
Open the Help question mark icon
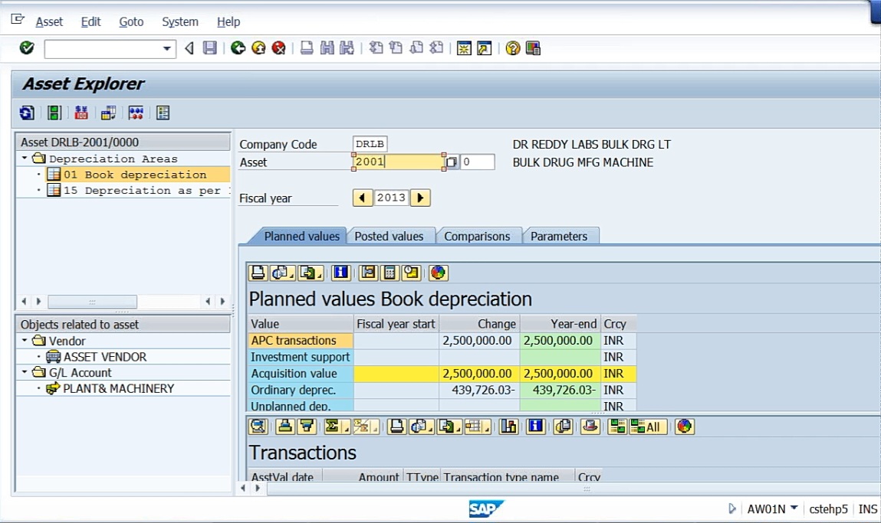[x=512, y=48]
